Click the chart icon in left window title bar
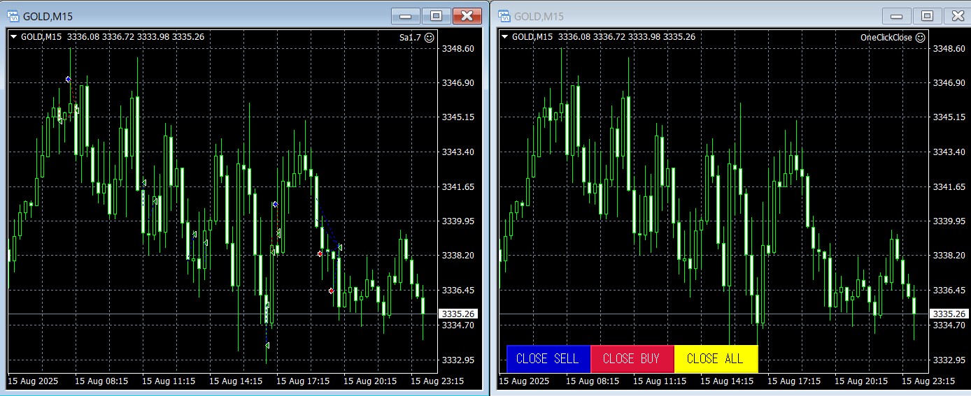 pyautogui.click(x=13, y=16)
